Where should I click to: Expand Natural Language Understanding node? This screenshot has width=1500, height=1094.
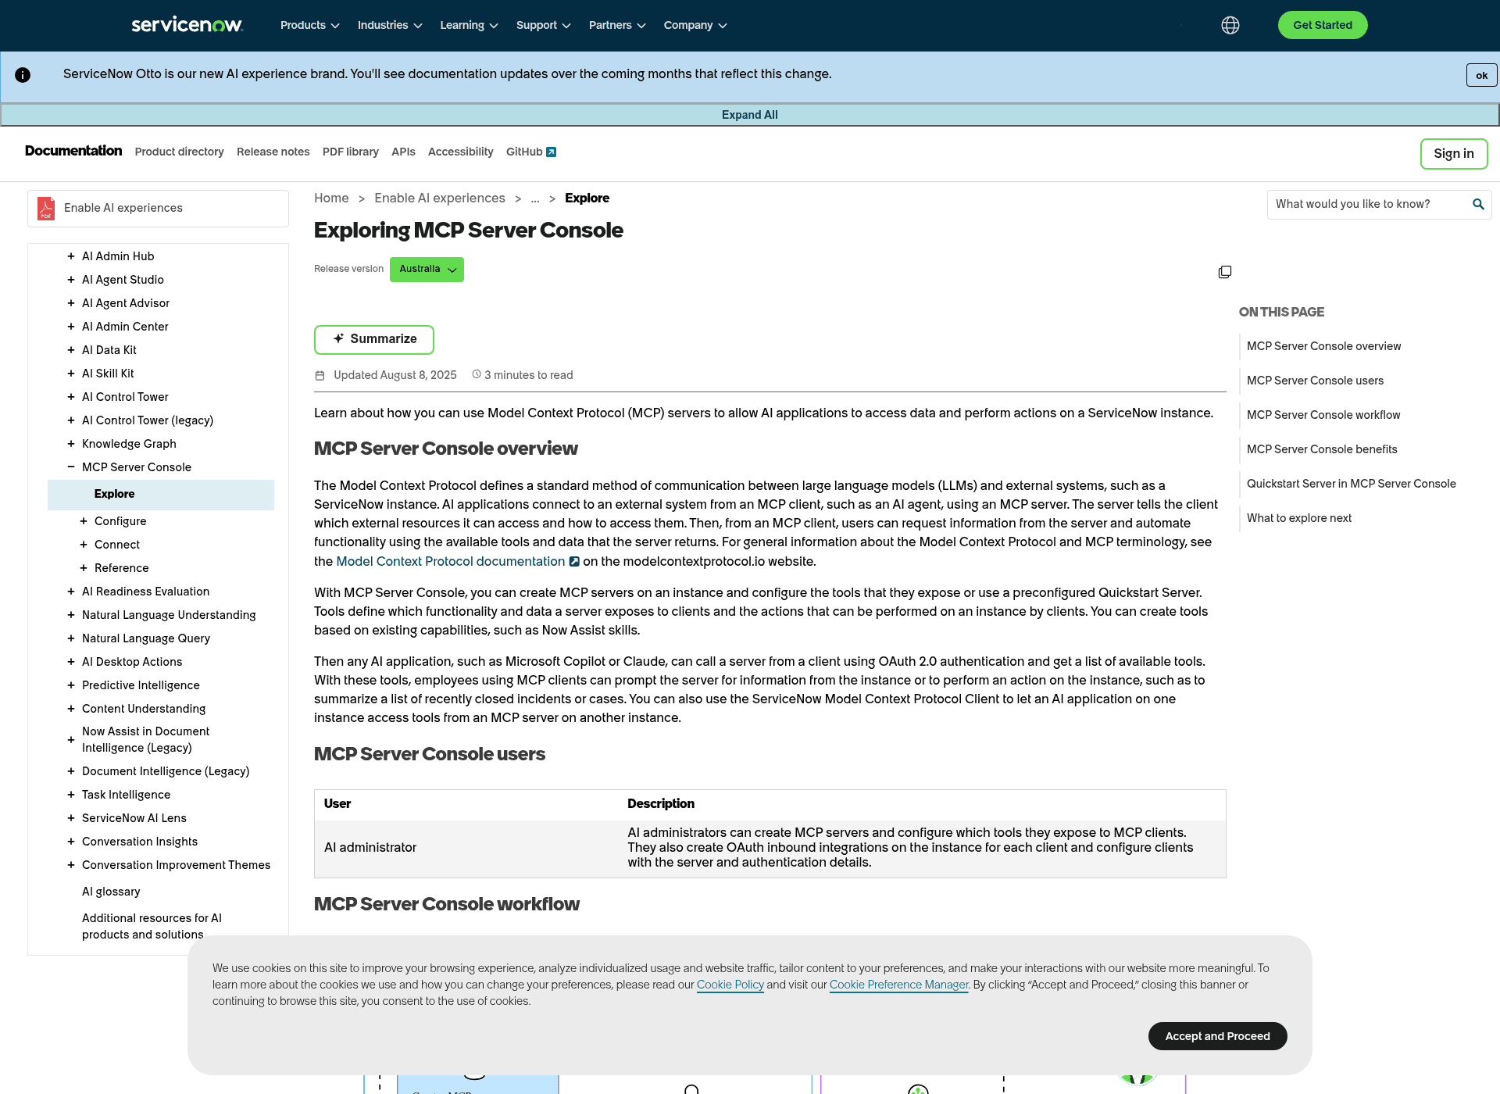point(71,615)
